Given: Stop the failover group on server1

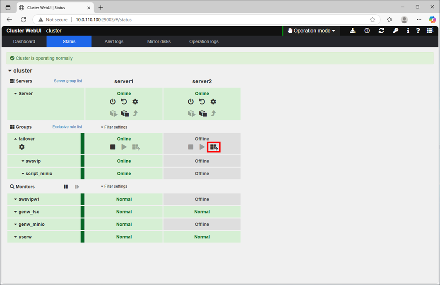Looking at the screenshot, I should click(113, 147).
